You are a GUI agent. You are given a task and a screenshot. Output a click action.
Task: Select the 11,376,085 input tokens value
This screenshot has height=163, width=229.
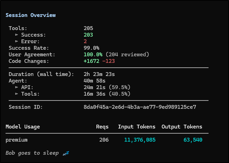[140, 140]
